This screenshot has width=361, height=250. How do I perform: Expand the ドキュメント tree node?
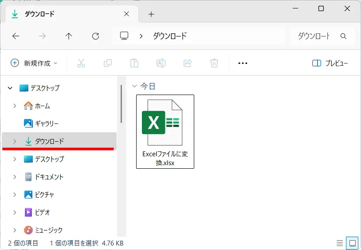click(x=15, y=177)
